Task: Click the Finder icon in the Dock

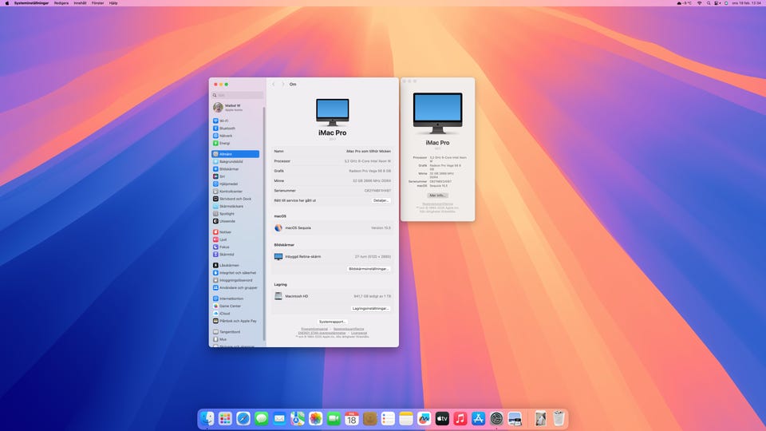Action: 207,418
